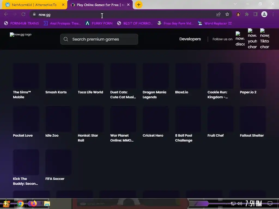Select thumbnail above Smash Karts
The width and height of the screenshot is (279, 209).
pyautogui.click(x=58, y=76)
